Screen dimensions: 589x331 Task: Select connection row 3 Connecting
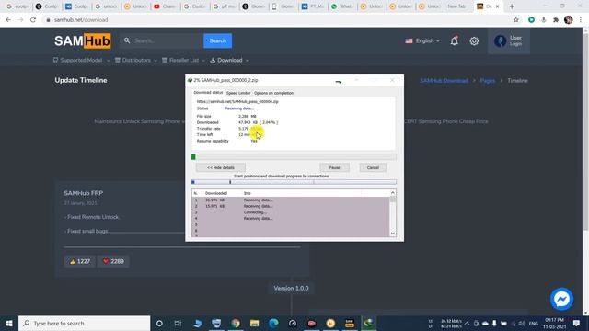coord(291,212)
